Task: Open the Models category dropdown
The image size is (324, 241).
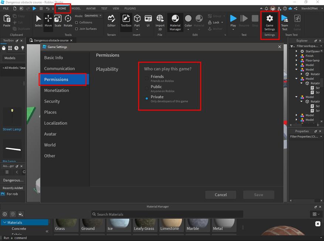Action: [14, 58]
